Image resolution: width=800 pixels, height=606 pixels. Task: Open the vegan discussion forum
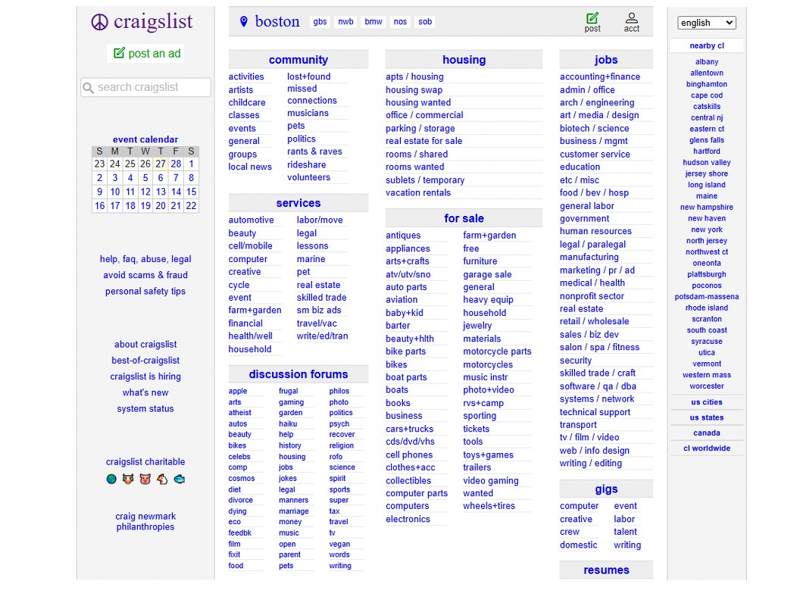339,545
